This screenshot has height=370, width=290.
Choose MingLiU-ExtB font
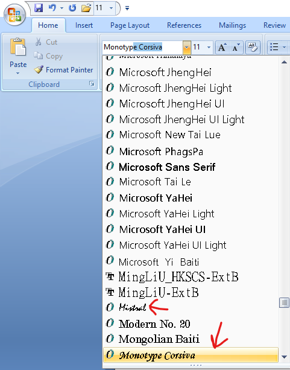(191, 293)
